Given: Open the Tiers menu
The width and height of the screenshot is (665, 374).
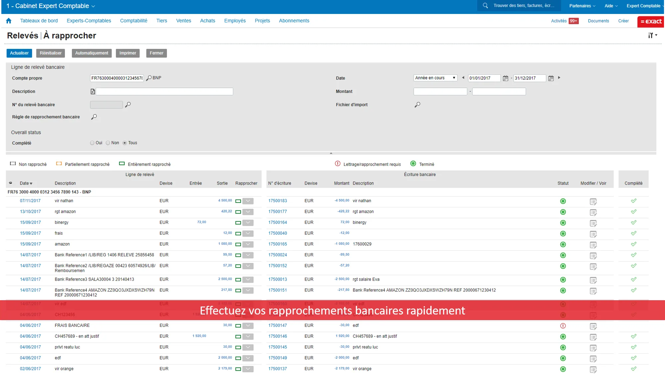Looking at the screenshot, I should (x=162, y=21).
